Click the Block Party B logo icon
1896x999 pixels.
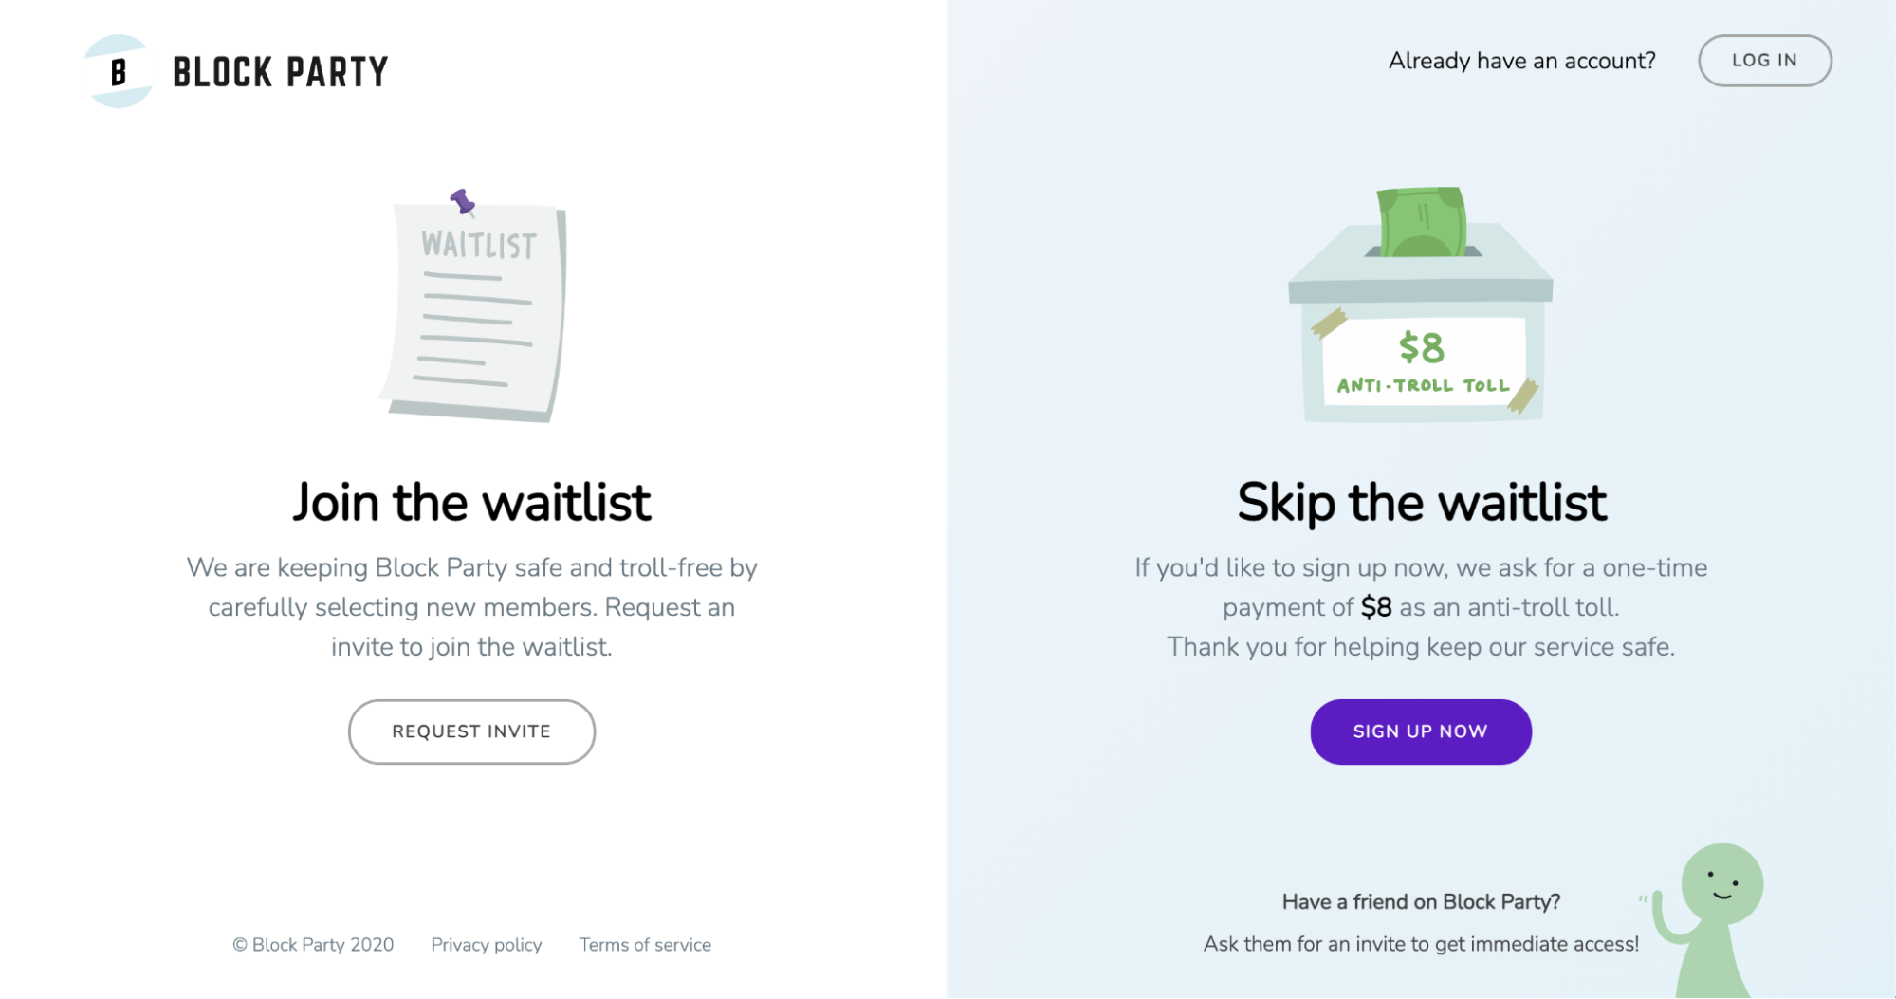[x=119, y=71]
